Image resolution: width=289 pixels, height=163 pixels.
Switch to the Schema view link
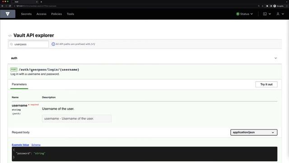36,145
